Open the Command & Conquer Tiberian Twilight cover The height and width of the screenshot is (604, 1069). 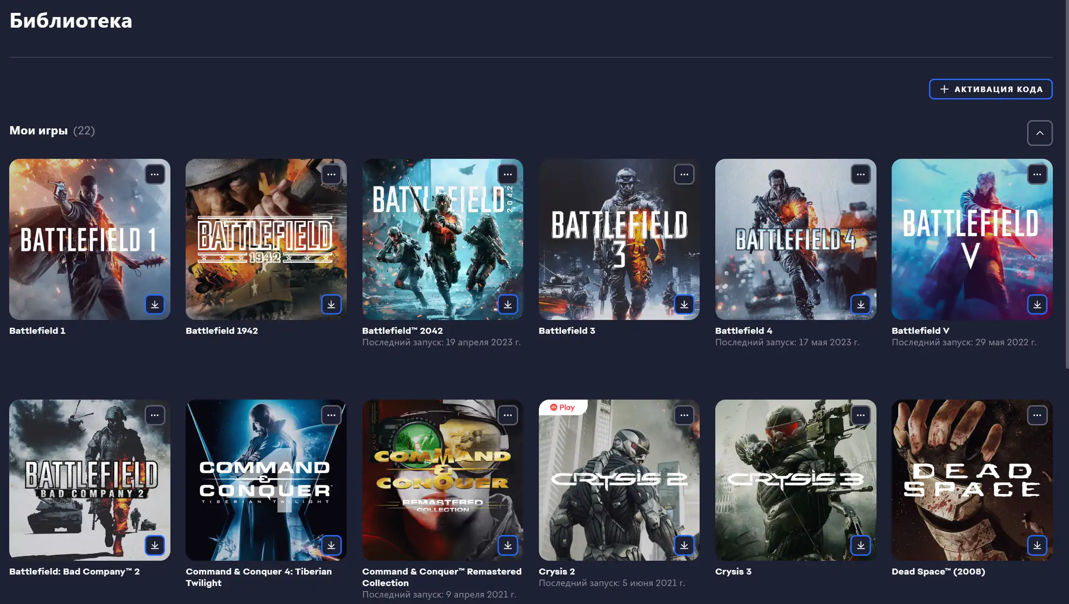pos(266,480)
